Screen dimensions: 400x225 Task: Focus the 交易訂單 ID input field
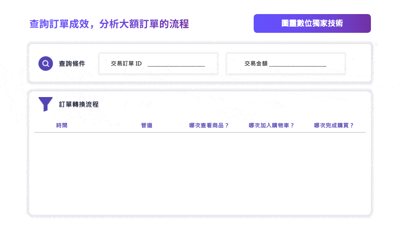(158, 64)
